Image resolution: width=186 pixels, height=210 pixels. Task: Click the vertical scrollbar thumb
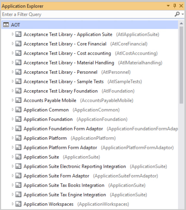pos(181,65)
